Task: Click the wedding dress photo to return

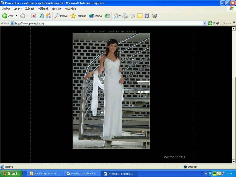Action: coord(111,90)
